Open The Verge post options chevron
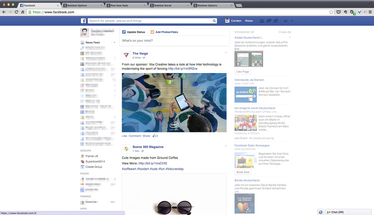Image resolution: width=374 pixels, height=215 pixels. tap(226, 53)
